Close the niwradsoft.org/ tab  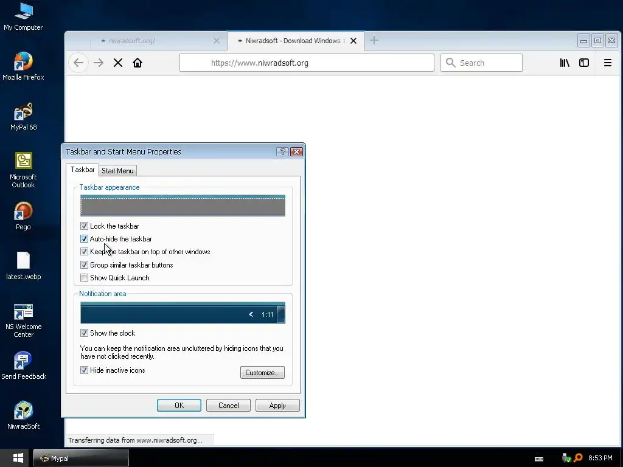point(217,41)
